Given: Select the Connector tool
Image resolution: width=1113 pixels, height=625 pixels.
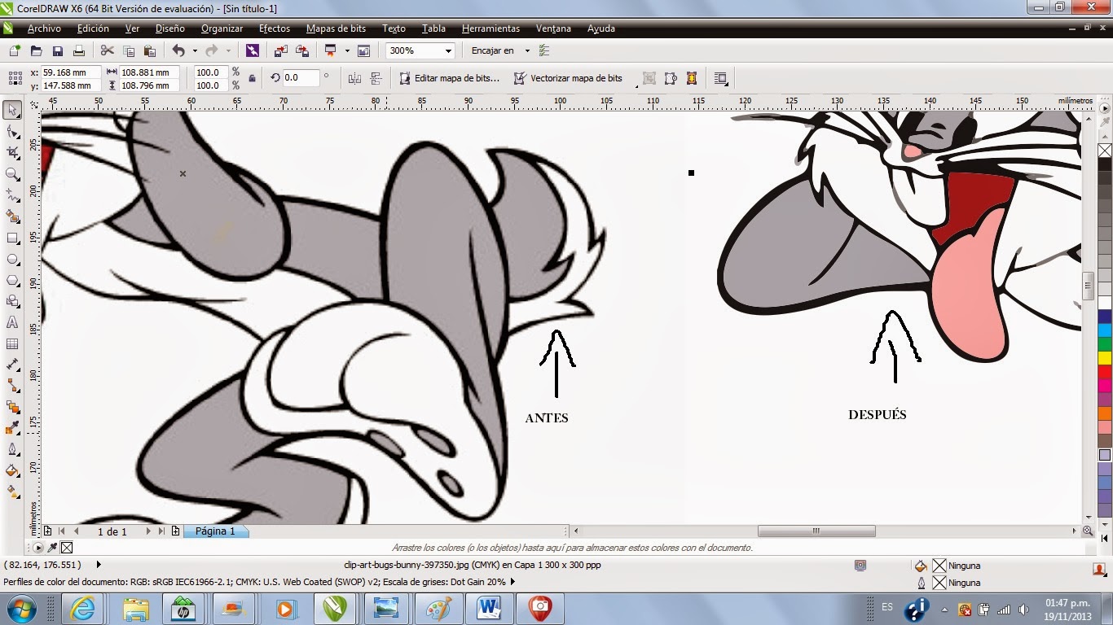Looking at the screenshot, I should (12, 386).
